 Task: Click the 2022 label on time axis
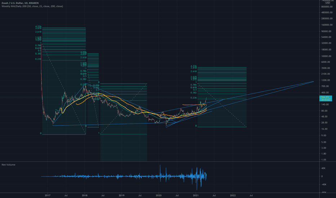(233, 195)
